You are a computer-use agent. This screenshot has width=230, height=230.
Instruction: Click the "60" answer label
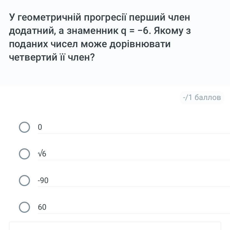click(x=42, y=207)
